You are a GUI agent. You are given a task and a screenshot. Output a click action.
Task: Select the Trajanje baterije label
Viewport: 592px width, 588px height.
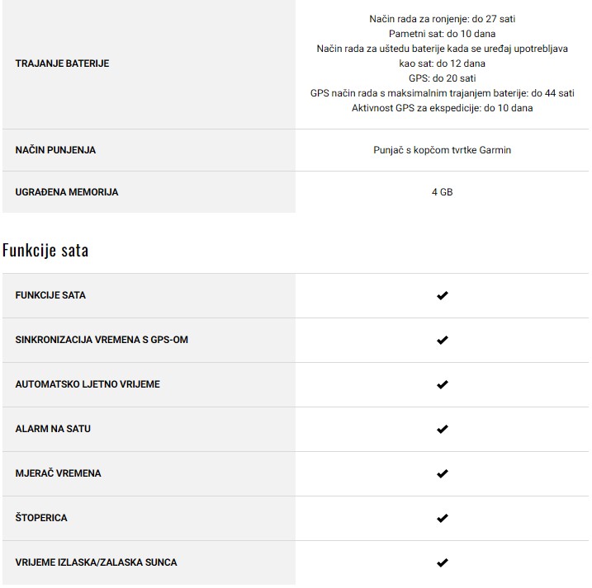(62, 64)
